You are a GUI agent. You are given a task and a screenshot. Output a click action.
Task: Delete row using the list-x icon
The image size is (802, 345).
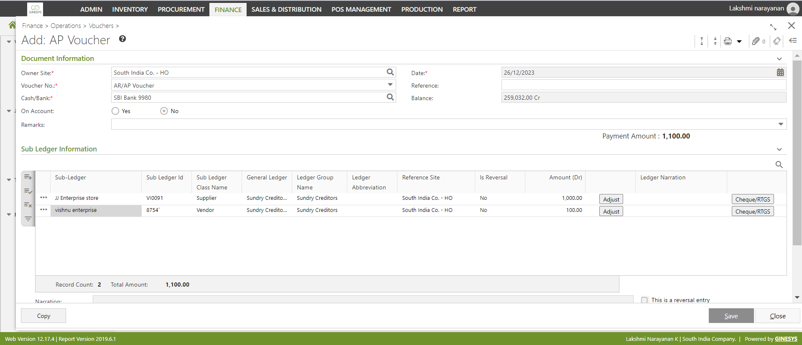(28, 205)
